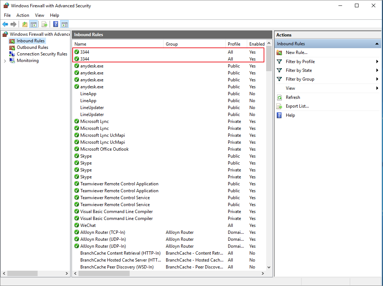Open the Filter by Group submenu arrow
383x286 pixels.
(x=377, y=79)
